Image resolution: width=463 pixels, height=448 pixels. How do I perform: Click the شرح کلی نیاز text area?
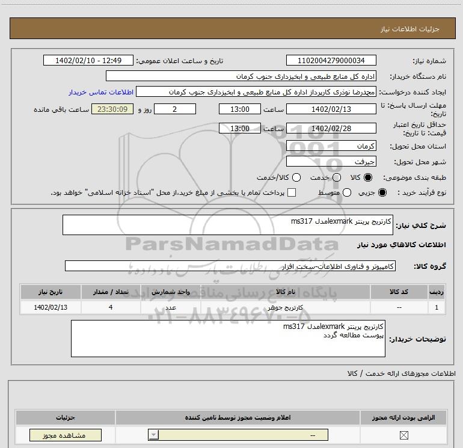point(228,225)
